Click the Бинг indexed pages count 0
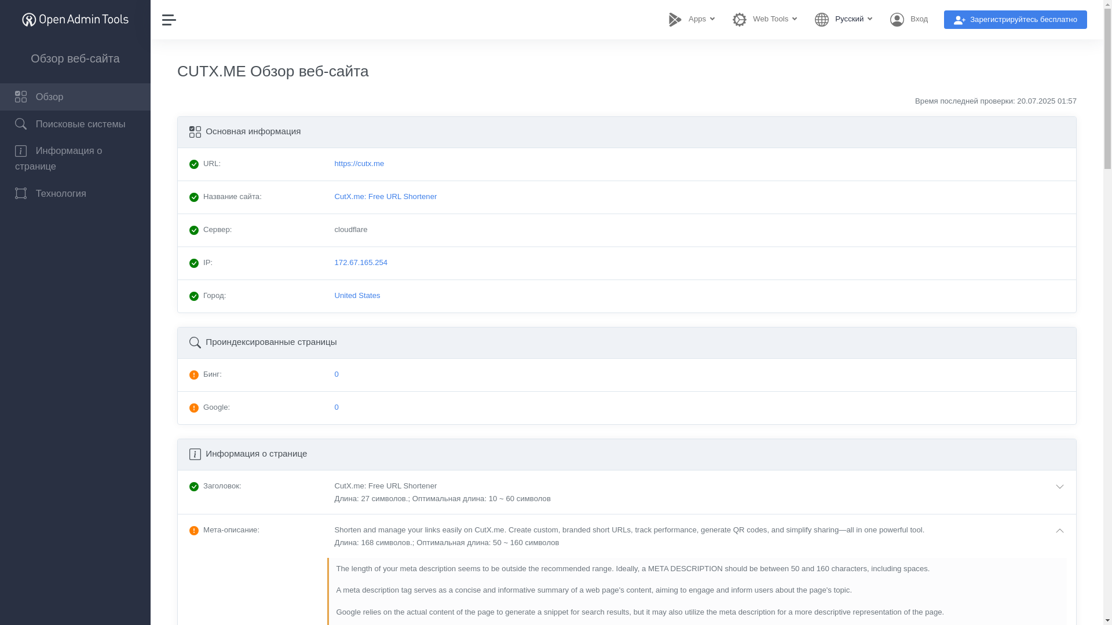 click(x=336, y=374)
